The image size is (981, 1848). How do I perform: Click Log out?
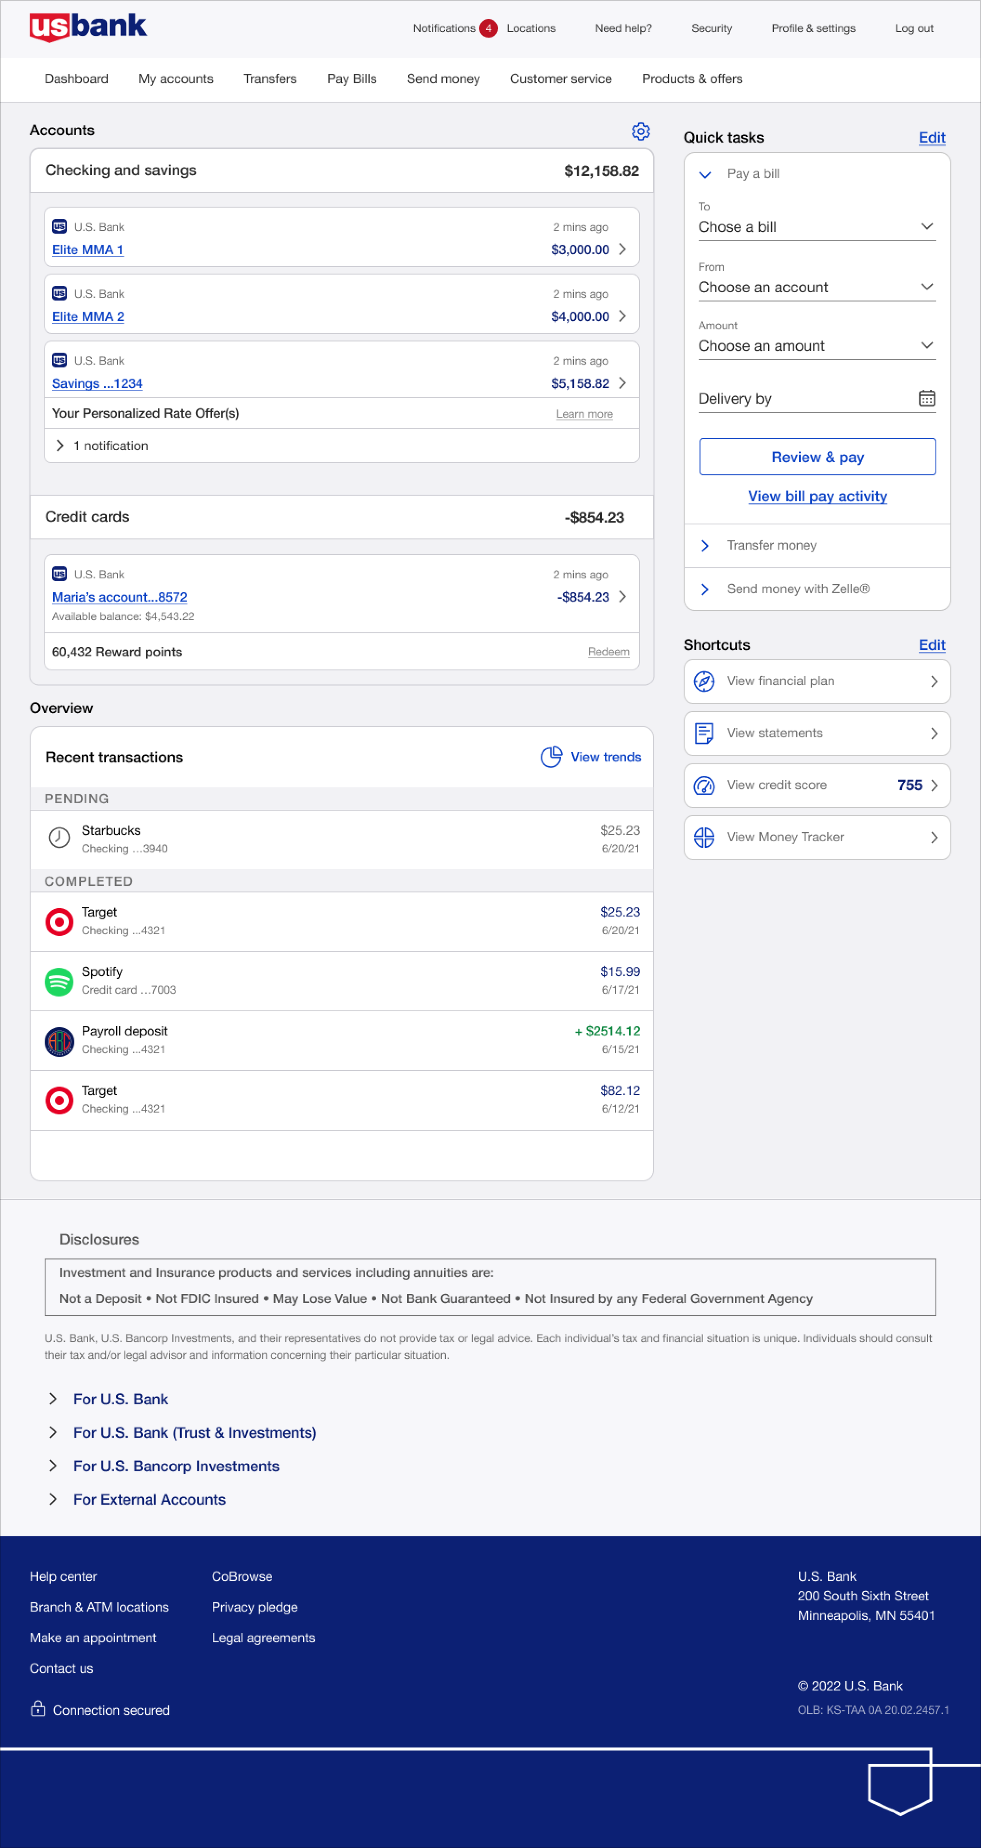[x=914, y=29]
